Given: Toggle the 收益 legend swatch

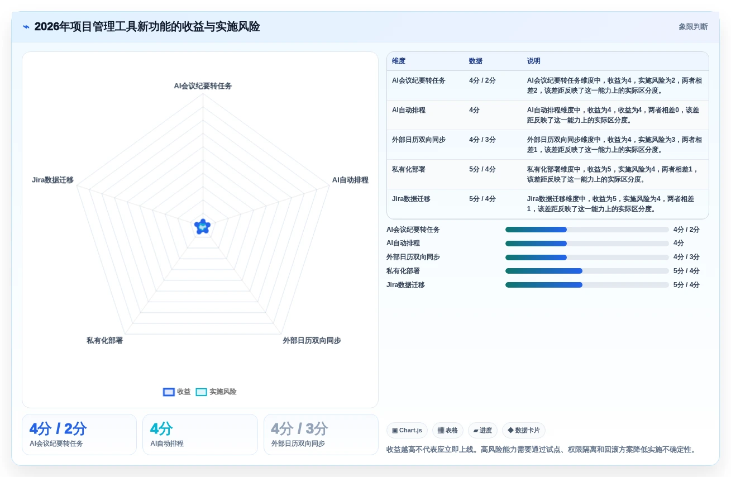Looking at the screenshot, I should [169, 392].
